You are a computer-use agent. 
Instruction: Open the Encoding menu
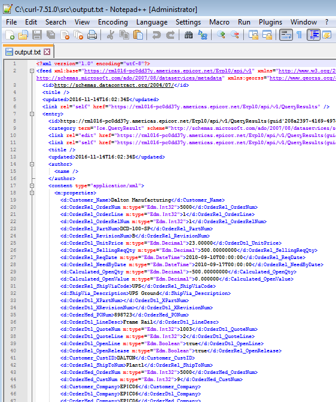[x=113, y=22]
